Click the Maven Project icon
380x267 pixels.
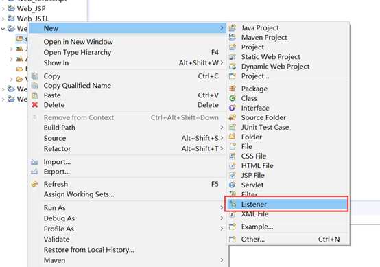232,37
